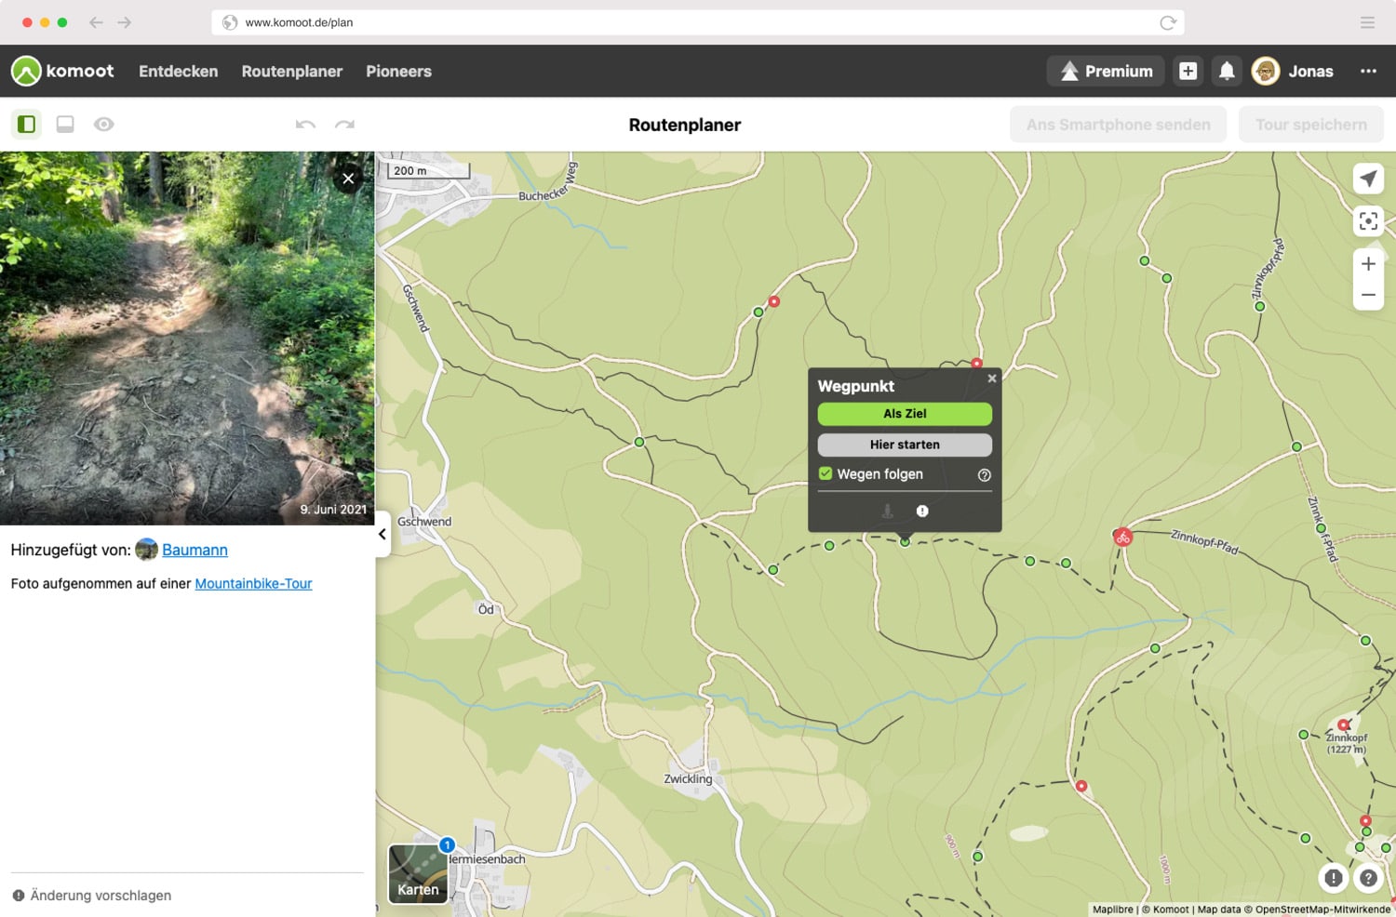Click the red mountain bike highlight marker
This screenshot has height=917, width=1396.
click(1122, 537)
